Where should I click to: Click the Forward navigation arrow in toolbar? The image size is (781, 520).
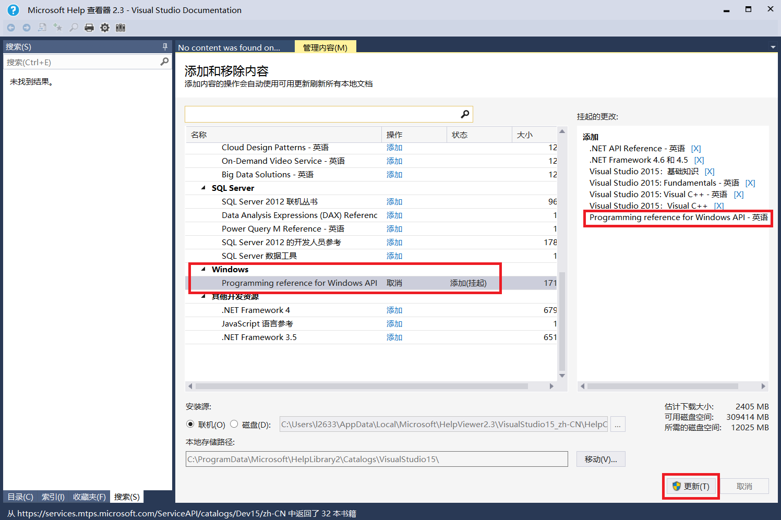point(27,28)
